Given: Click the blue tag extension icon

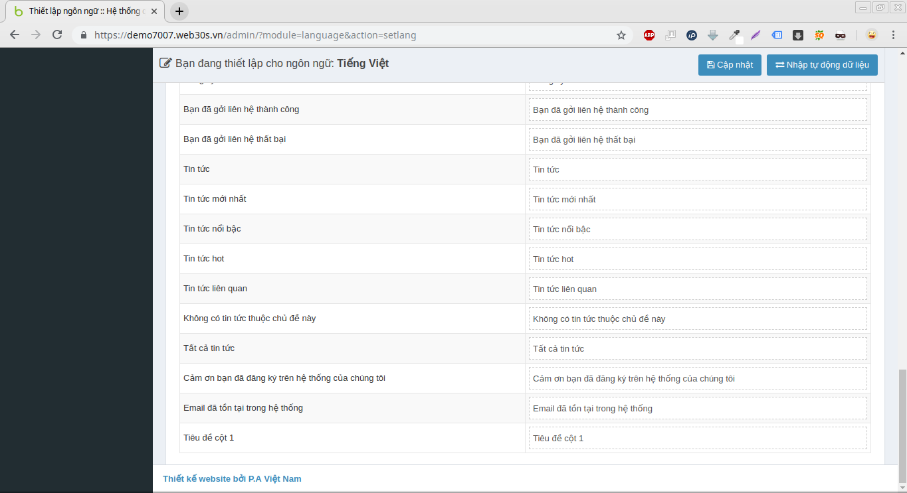Looking at the screenshot, I should point(777,35).
